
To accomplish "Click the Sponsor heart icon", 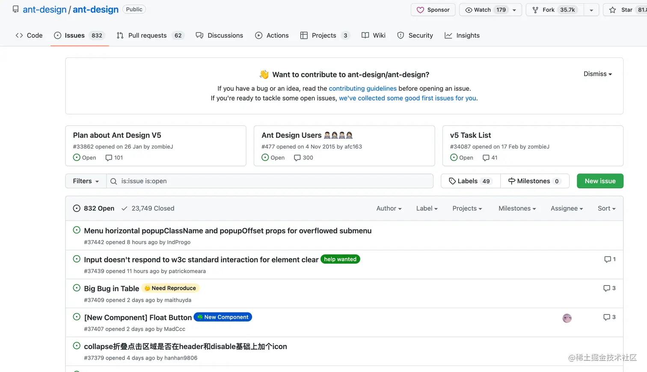I will coord(420,10).
